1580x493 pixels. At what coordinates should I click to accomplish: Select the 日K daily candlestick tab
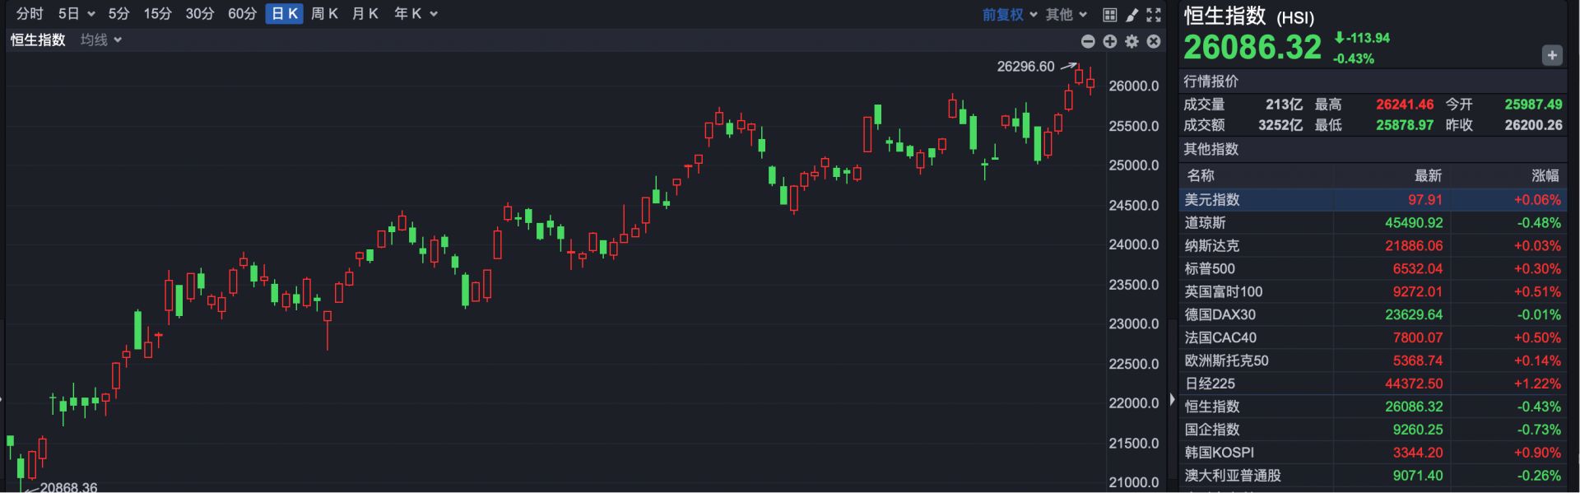(x=285, y=14)
